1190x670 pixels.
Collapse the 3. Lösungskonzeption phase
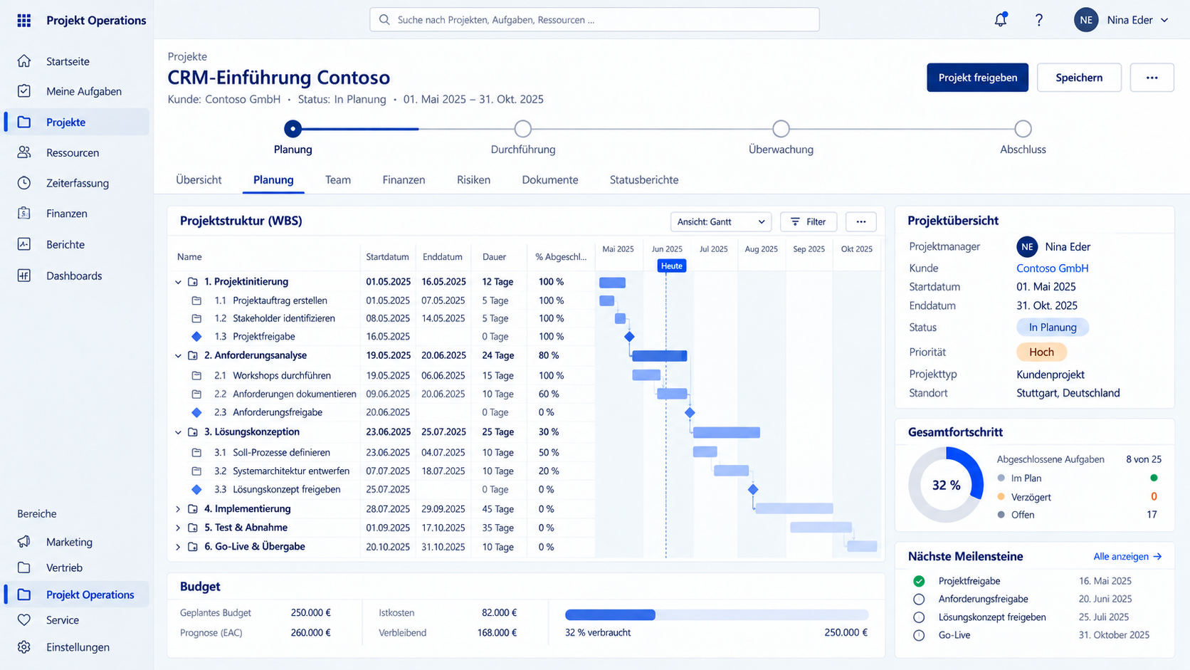(x=178, y=432)
